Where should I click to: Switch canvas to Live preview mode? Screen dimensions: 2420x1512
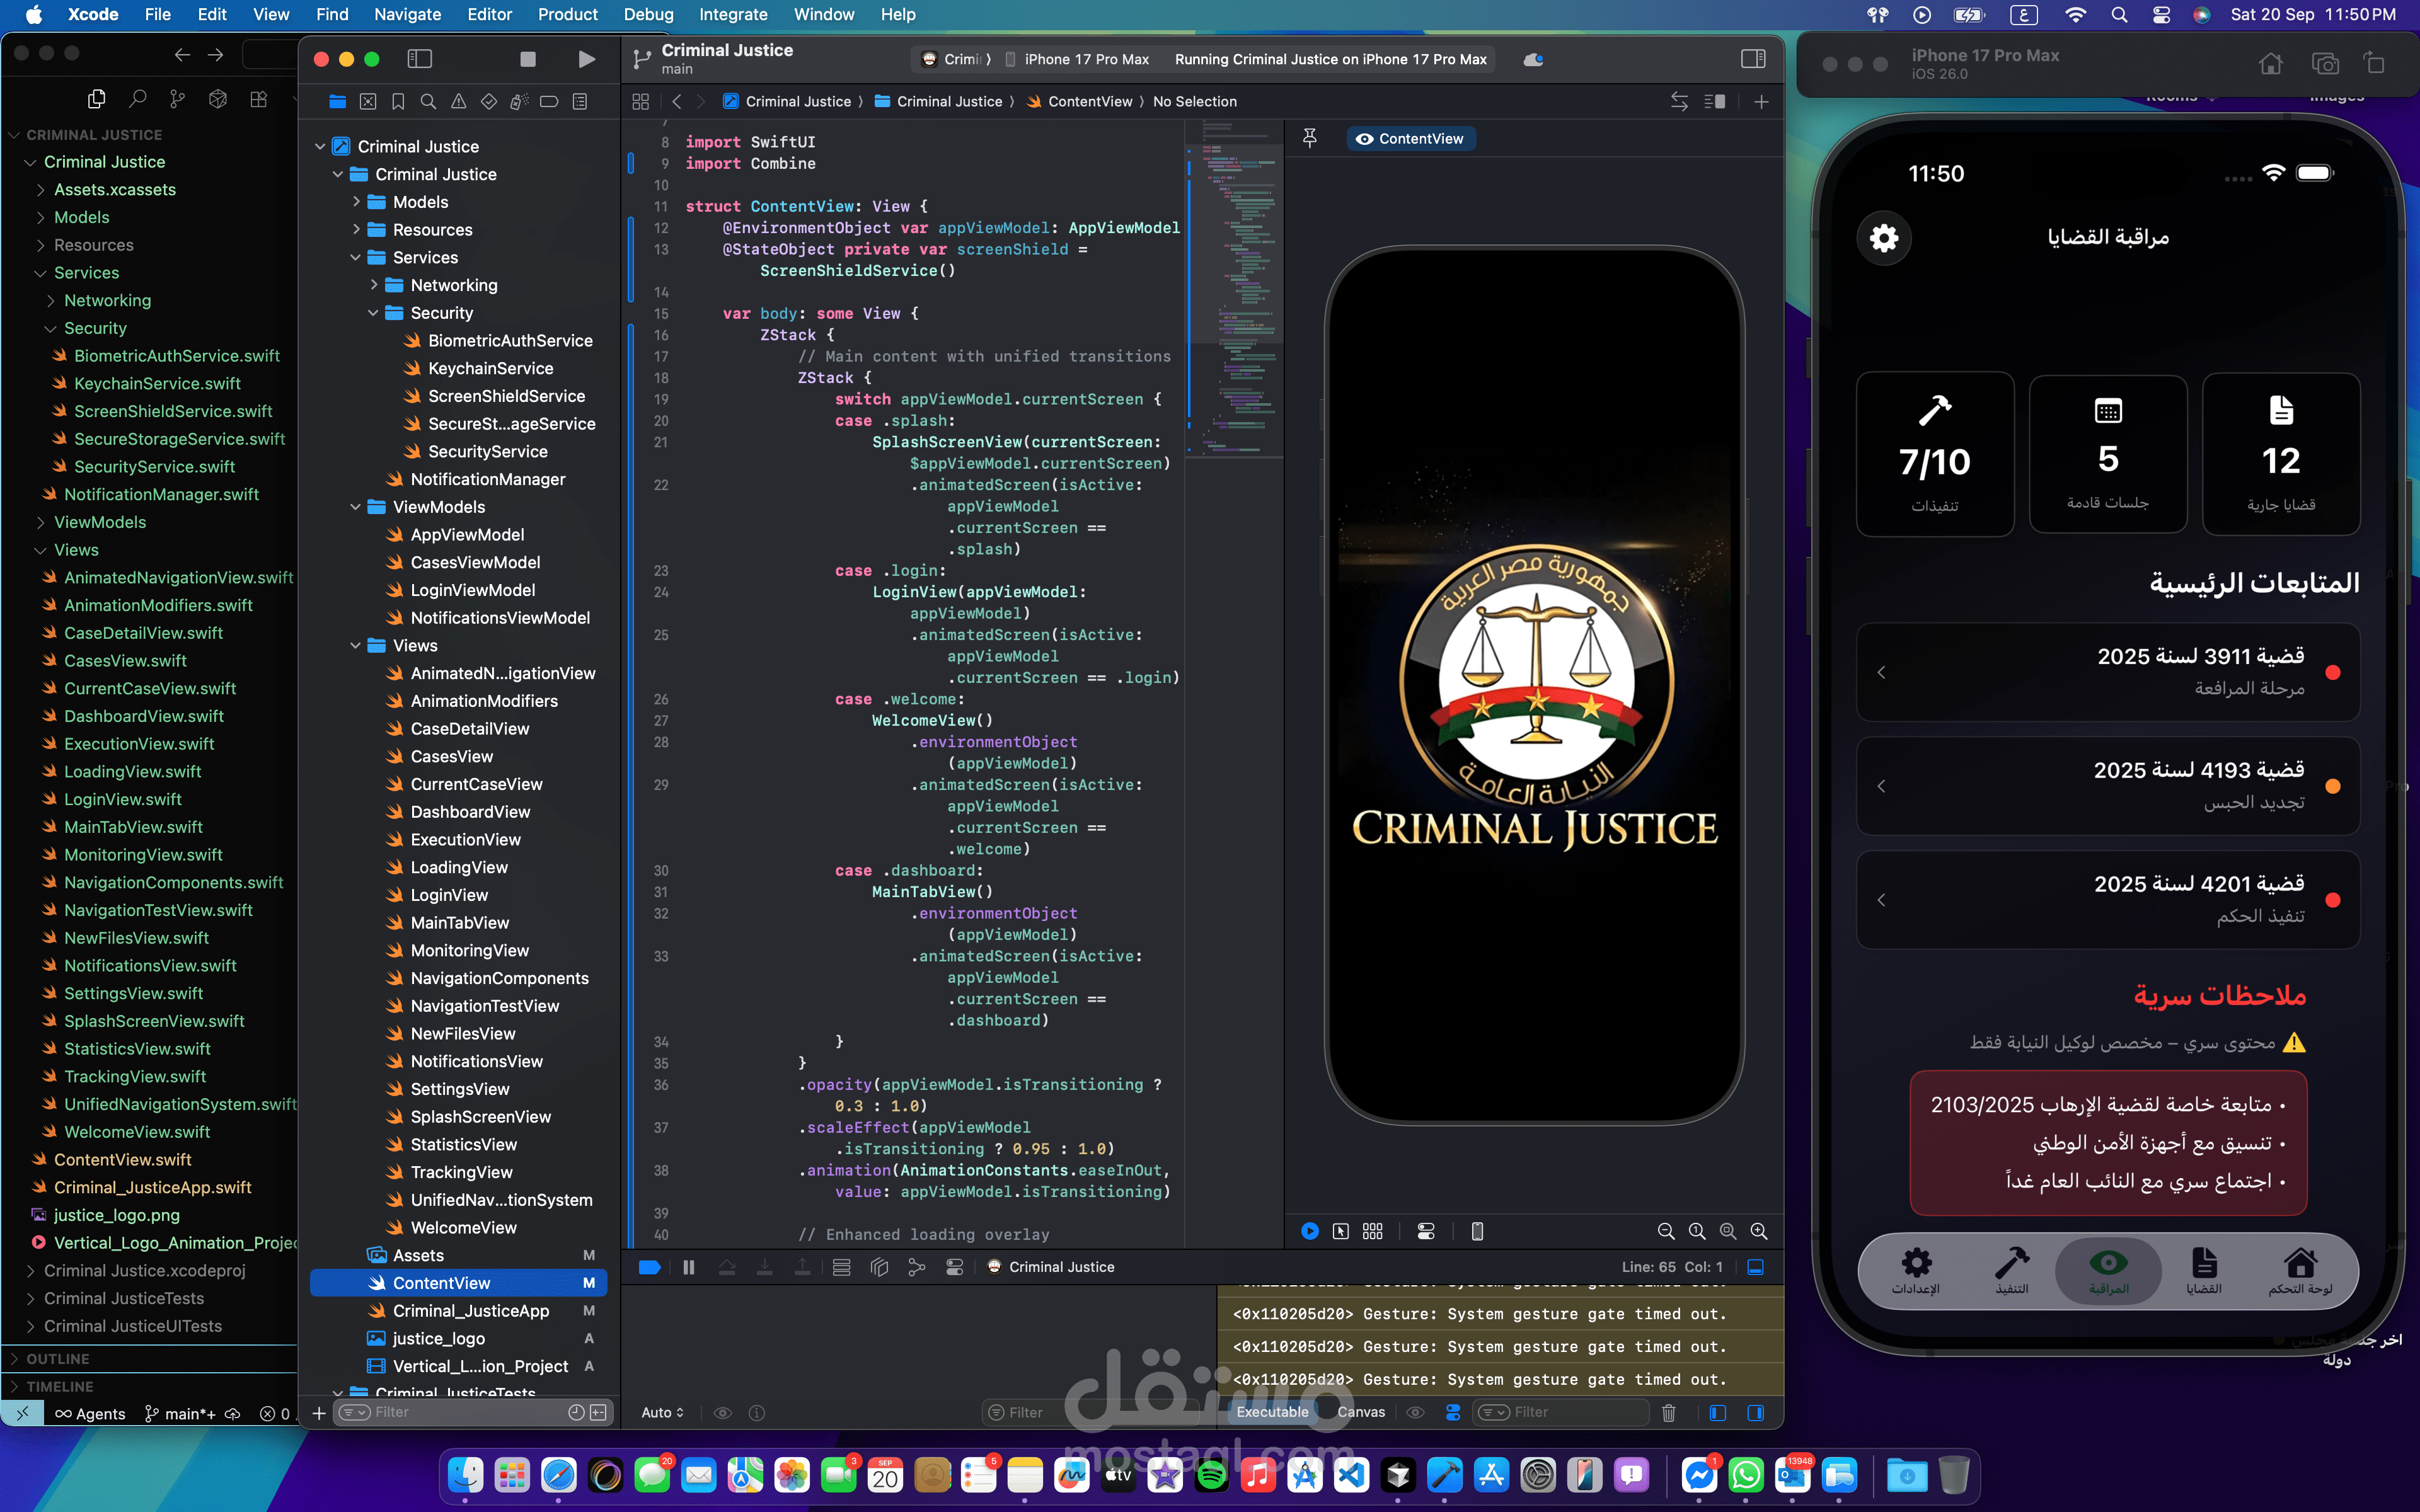1310,1232
